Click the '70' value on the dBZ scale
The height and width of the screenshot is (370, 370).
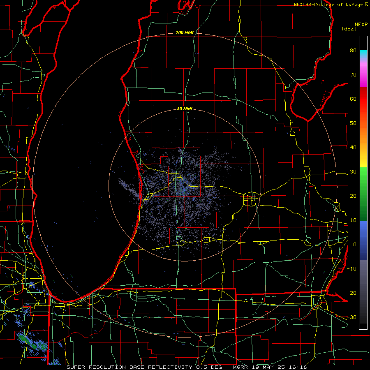click(353, 75)
